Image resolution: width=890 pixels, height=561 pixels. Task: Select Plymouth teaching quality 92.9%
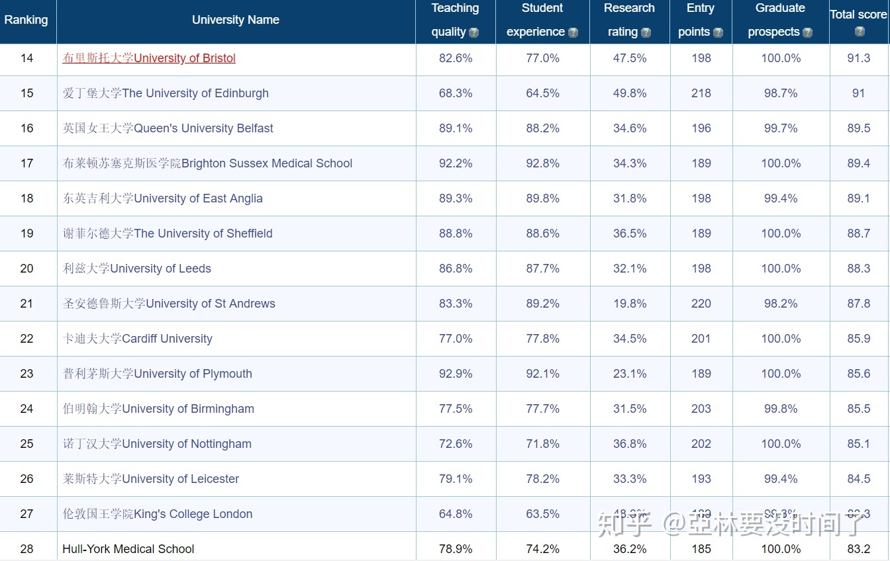coord(456,374)
